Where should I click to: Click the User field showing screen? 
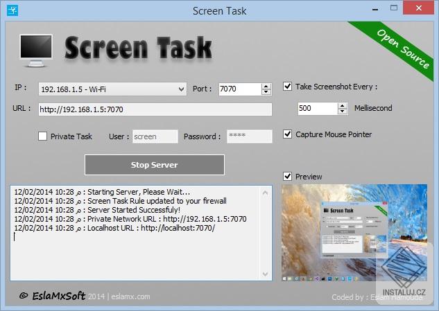tap(155, 136)
